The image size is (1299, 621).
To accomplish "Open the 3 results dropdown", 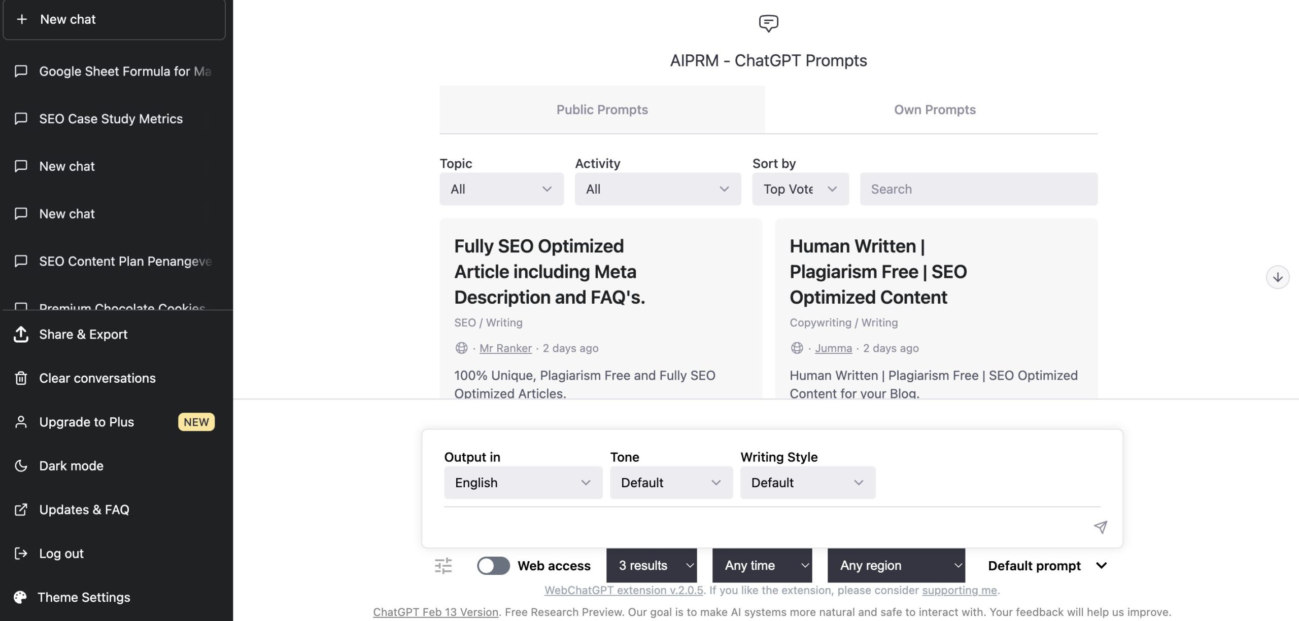I will [x=651, y=565].
